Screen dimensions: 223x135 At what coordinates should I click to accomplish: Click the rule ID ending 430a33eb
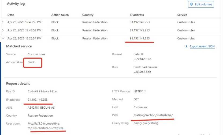[x=142, y=72]
